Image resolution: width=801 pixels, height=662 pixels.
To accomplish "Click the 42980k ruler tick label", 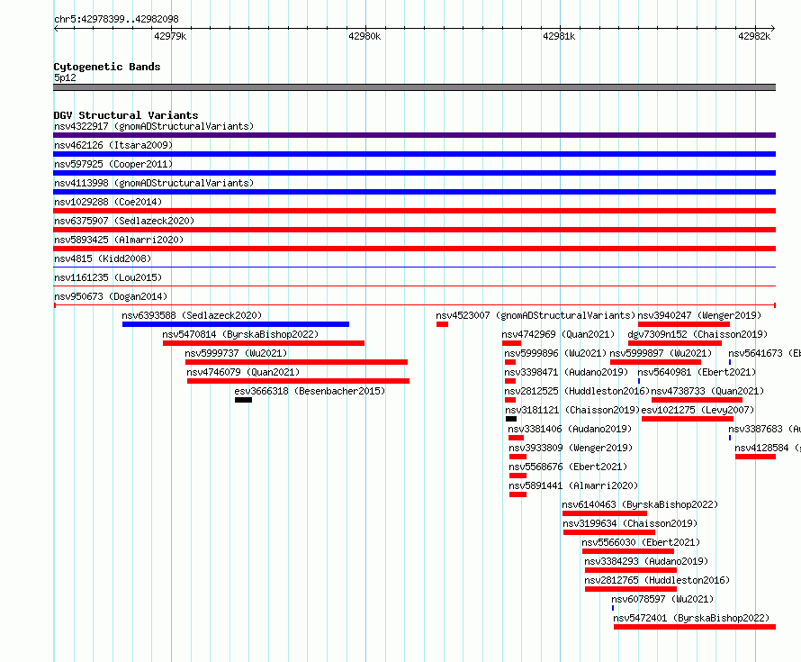I will pyautogui.click(x=364, y=36).
